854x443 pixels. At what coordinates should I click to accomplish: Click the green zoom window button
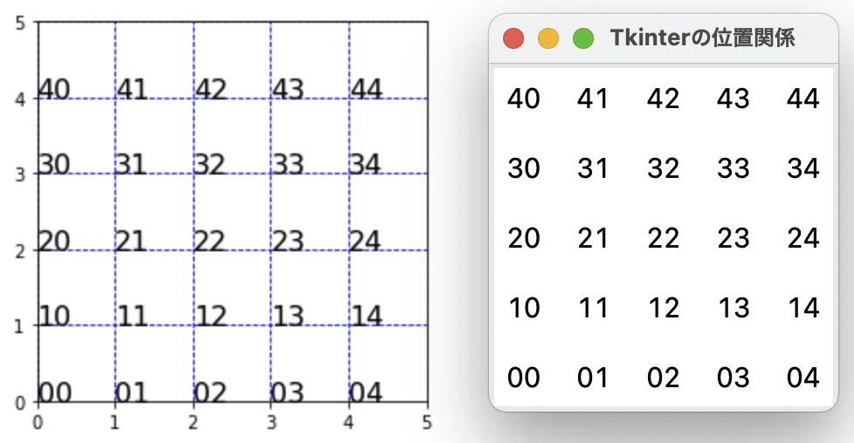(x=583, y=38)
